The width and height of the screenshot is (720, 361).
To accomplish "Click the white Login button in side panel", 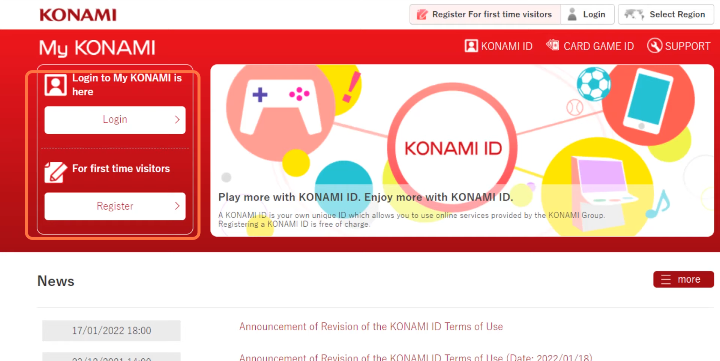I will 115,120.
